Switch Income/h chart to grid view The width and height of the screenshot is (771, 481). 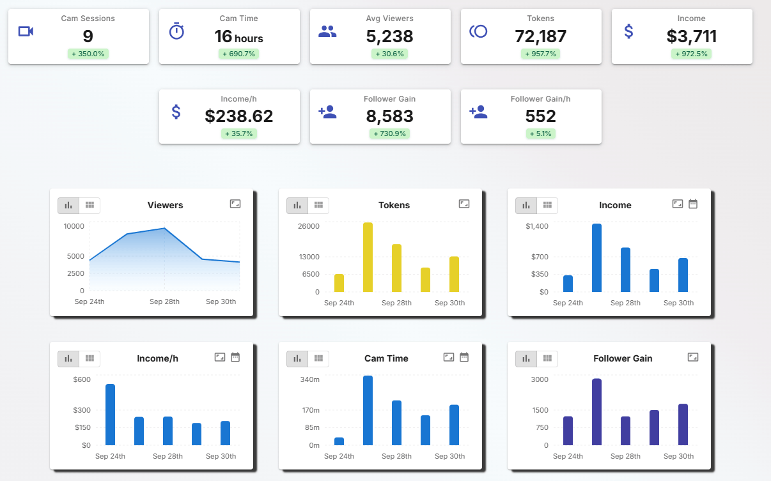[90, 358]
